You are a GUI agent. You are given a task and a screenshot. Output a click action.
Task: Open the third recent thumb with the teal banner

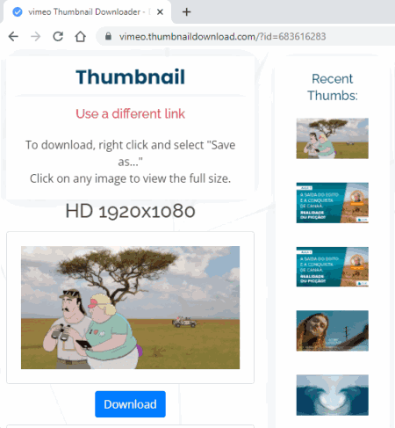(332, 266)
